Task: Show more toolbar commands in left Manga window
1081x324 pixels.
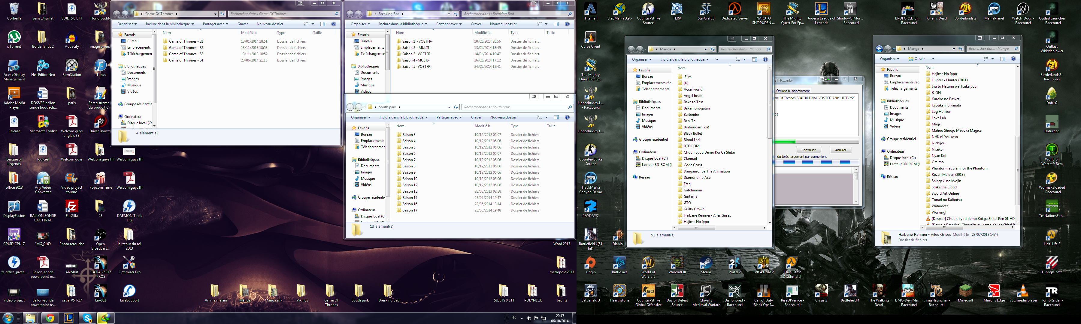Action: 716,59
